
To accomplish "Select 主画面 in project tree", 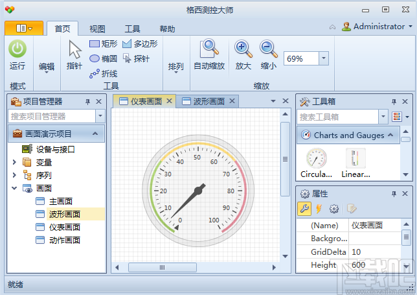I will [61, 201].
